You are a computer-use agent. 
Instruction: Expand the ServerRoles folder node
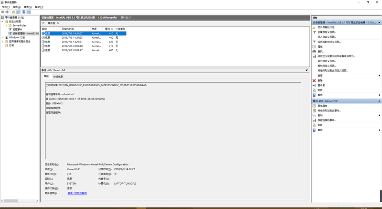pyautogui.click(x=6, y=25)
